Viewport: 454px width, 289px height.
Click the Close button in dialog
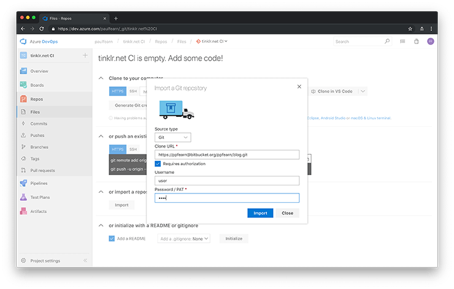pos(288,213)
